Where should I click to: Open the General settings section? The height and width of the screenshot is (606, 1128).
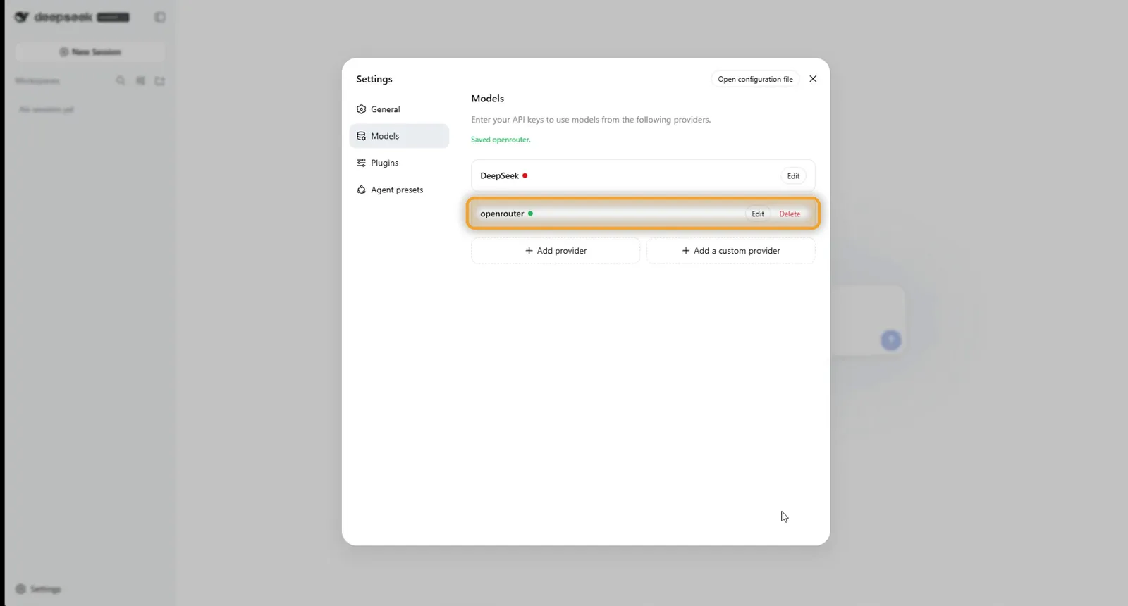pos(399,109)
